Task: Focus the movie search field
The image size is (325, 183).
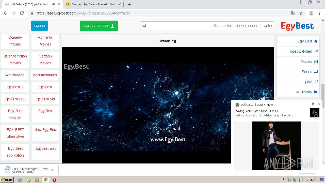Action: (207, 26)
